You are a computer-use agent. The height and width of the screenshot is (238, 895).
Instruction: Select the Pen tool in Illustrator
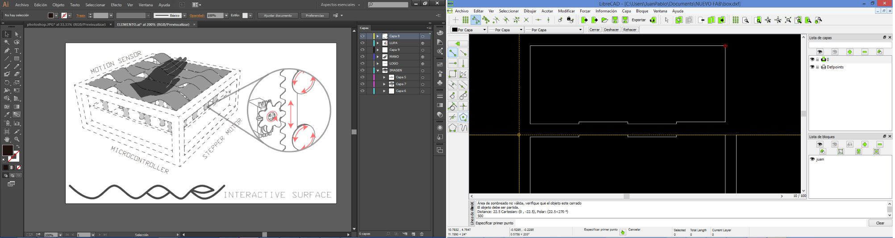tap(7, 51)
